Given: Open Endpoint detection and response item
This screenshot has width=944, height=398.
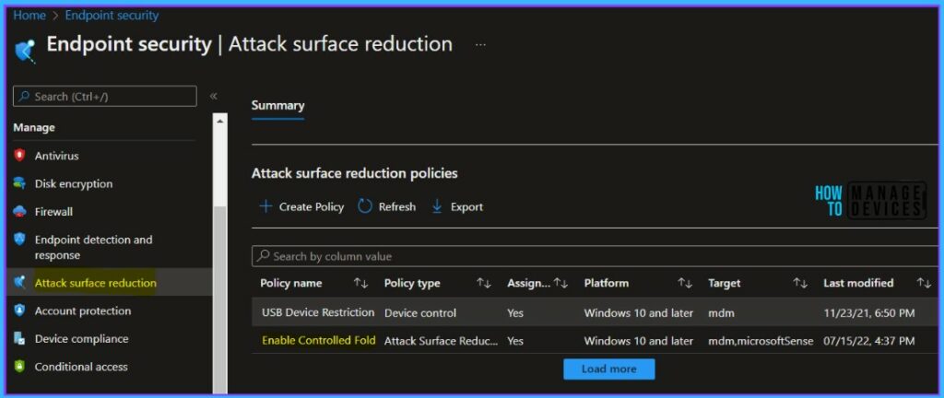Looking at the screenshot, I should pos(93,247).
